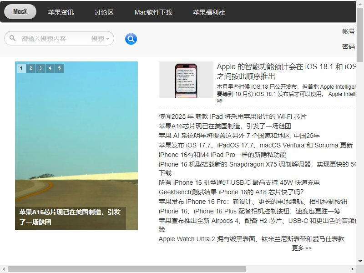
Task: Click the MacX logo button
Action: point(20,12)
